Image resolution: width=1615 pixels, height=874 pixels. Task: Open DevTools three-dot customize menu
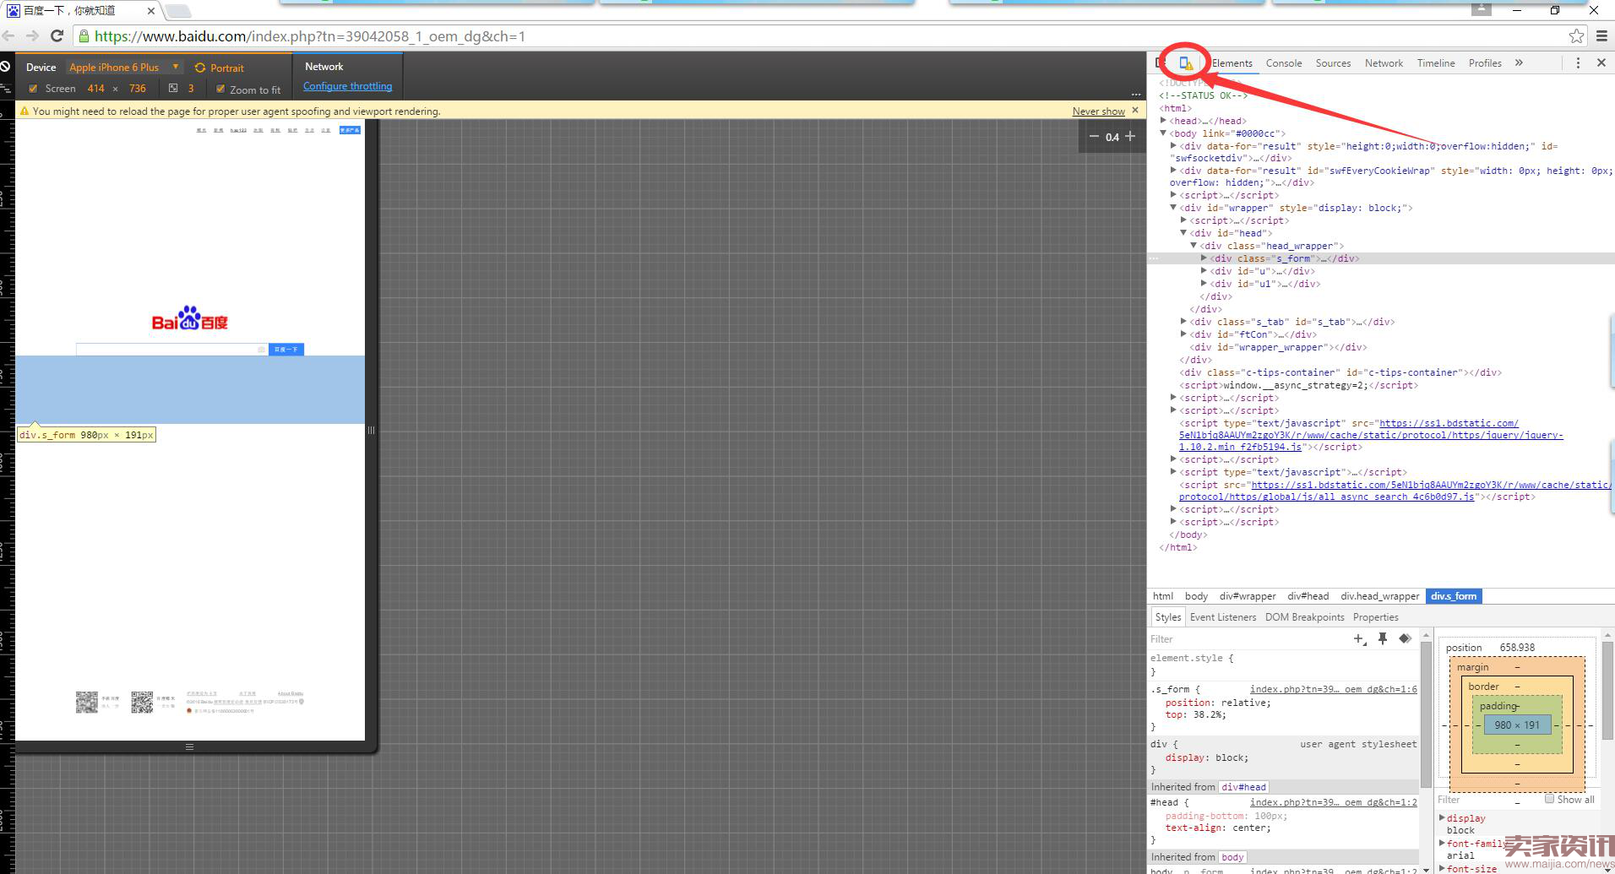[x=1577, y=63]
